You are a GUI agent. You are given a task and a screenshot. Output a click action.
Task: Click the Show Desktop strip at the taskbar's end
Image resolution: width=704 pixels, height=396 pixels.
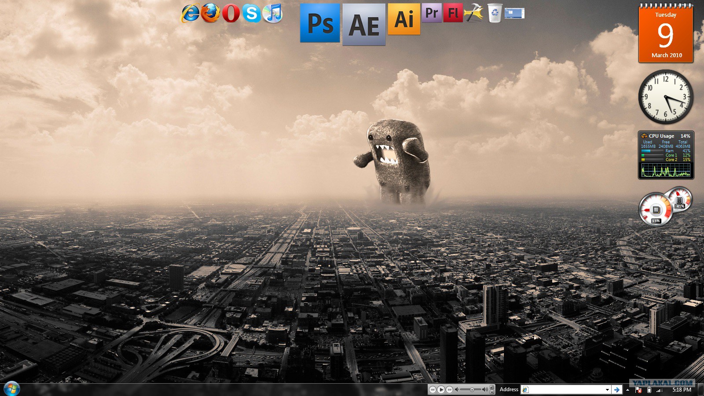(701, 389)
